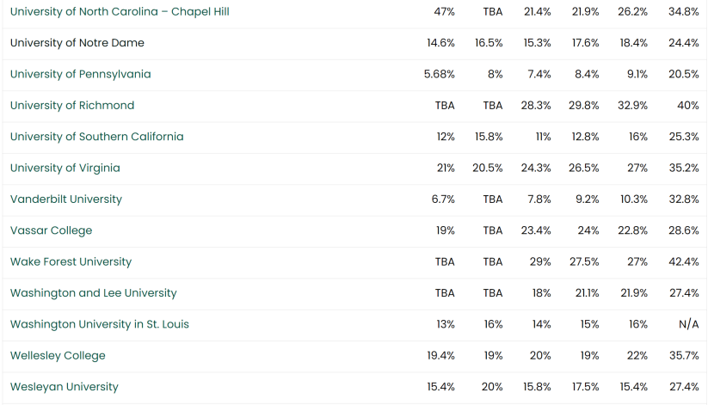
Task: Open the Wesleyan University link
Action: [65, 387]
